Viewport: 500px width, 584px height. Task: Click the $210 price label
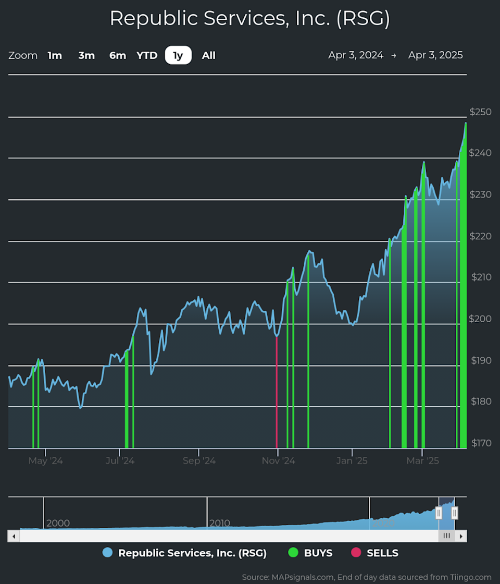(481, 277)
